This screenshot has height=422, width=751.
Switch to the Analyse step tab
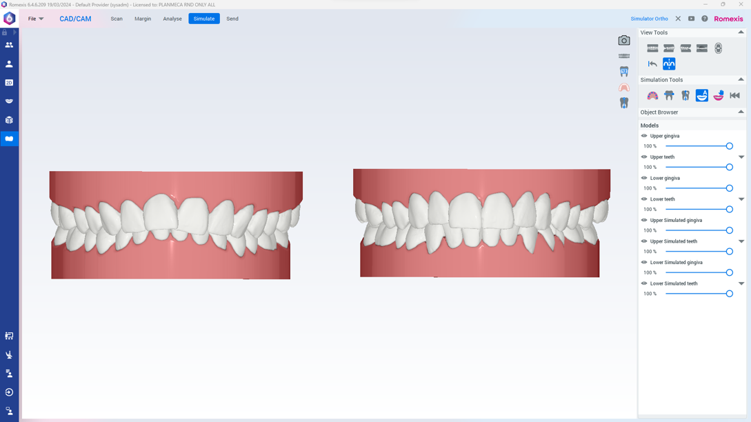tap(172, 19)
